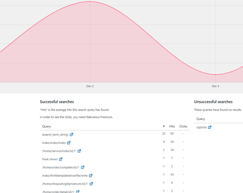Click the Query header in Successful searches

tap(47, 126)
